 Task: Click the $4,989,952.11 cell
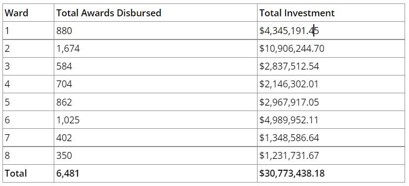[x=331, y=120]
